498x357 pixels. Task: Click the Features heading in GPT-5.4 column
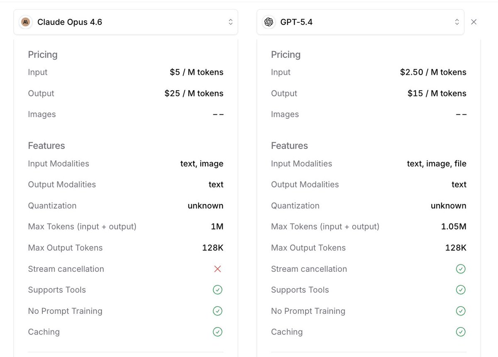pyautogui.click(x=289, y=145)
